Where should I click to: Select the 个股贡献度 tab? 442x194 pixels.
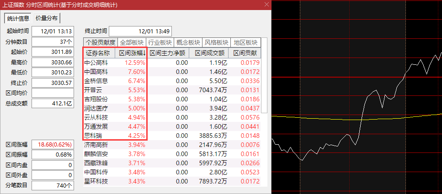101,42
